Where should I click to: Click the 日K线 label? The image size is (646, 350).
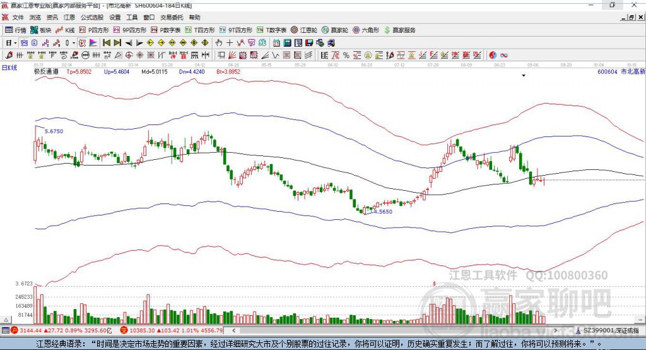(9, 68)
